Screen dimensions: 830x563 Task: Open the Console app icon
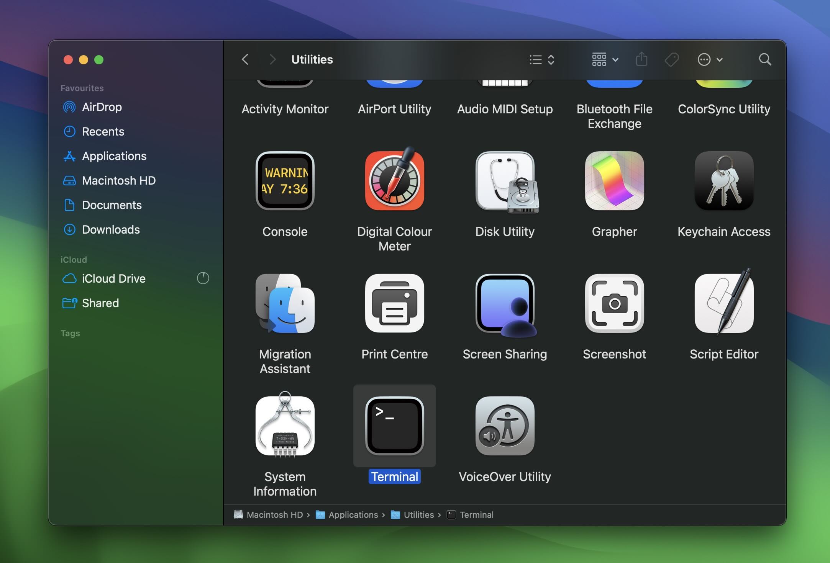[285, 181]
